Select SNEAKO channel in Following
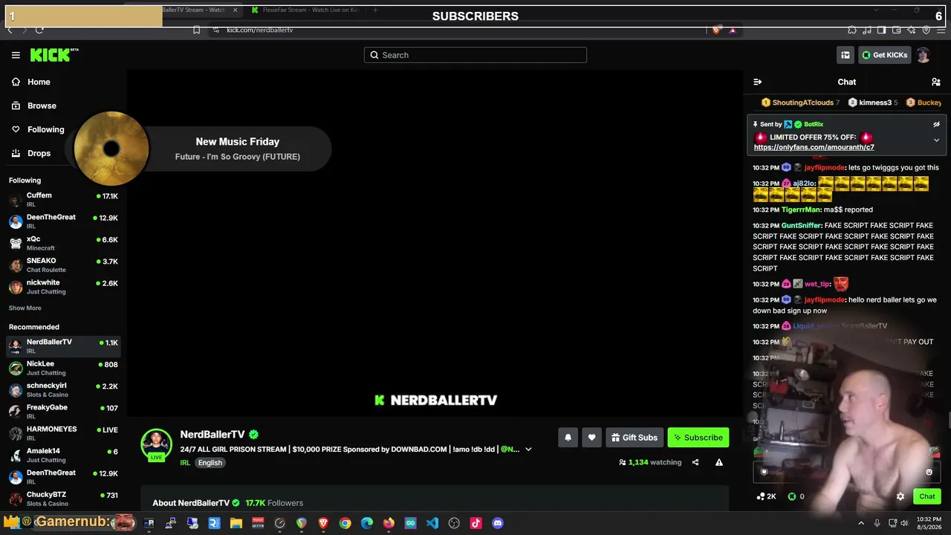Viewport: 951px width, 535px height. click(63, 265)
